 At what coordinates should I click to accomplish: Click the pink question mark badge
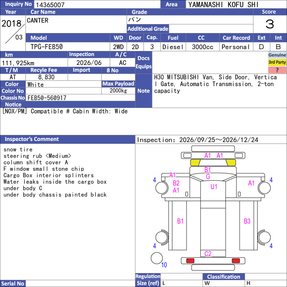pyautogui.click(x=277, y=70)
